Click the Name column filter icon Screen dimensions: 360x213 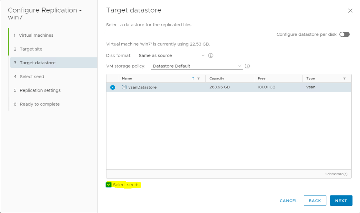coord(198,79)
